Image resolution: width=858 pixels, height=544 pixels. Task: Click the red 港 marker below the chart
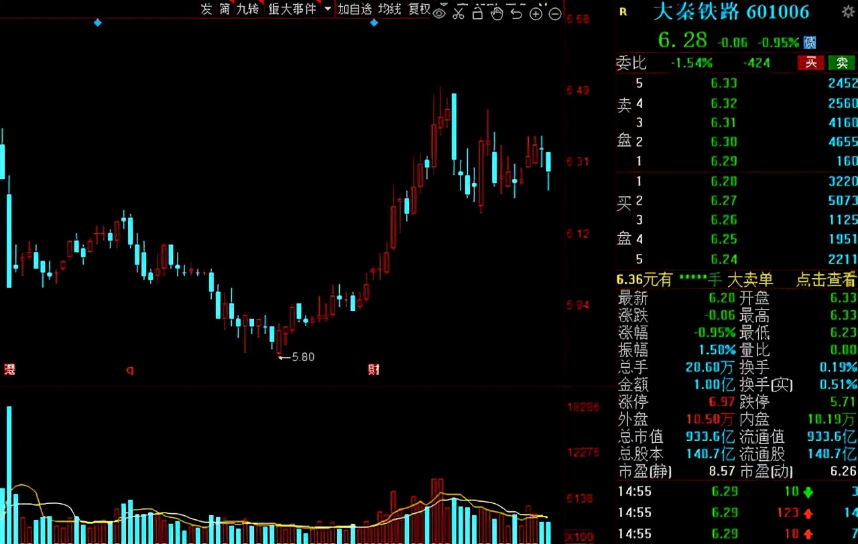[9, 369]
